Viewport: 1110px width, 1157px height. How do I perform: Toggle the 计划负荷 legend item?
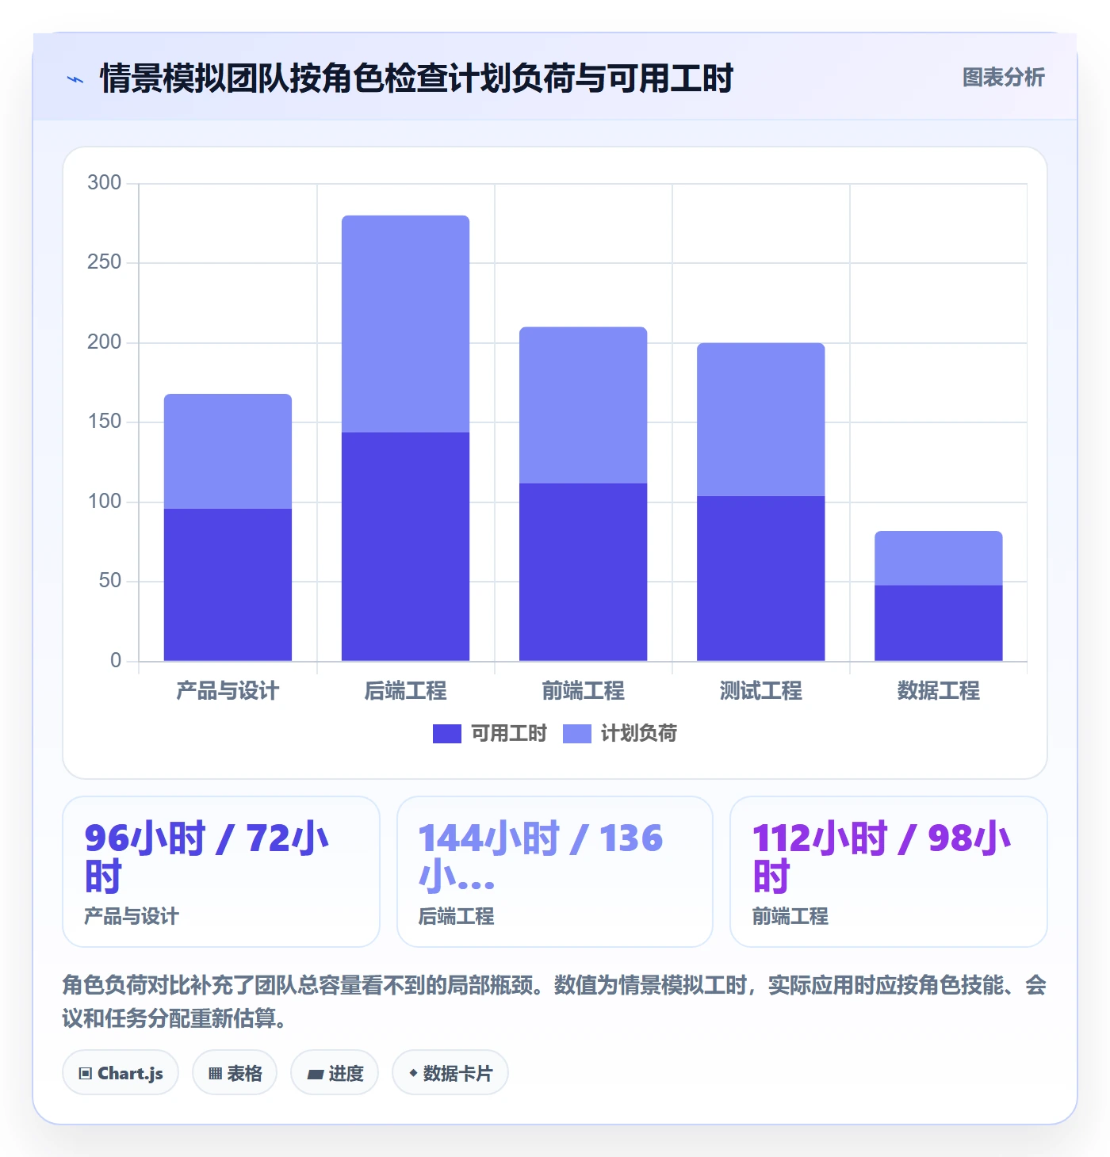620,734
